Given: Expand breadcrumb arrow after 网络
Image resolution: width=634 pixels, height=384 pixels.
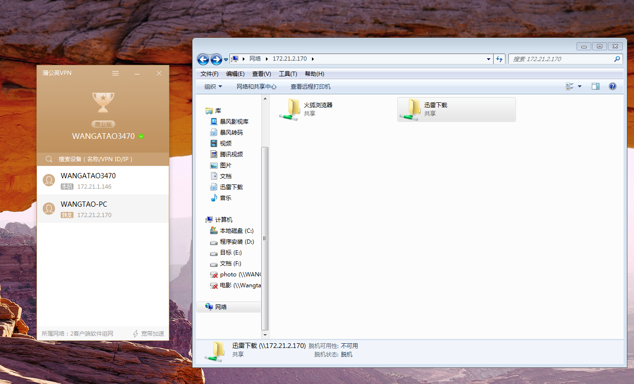Looking at the screenshot, I should coord(267,59).
